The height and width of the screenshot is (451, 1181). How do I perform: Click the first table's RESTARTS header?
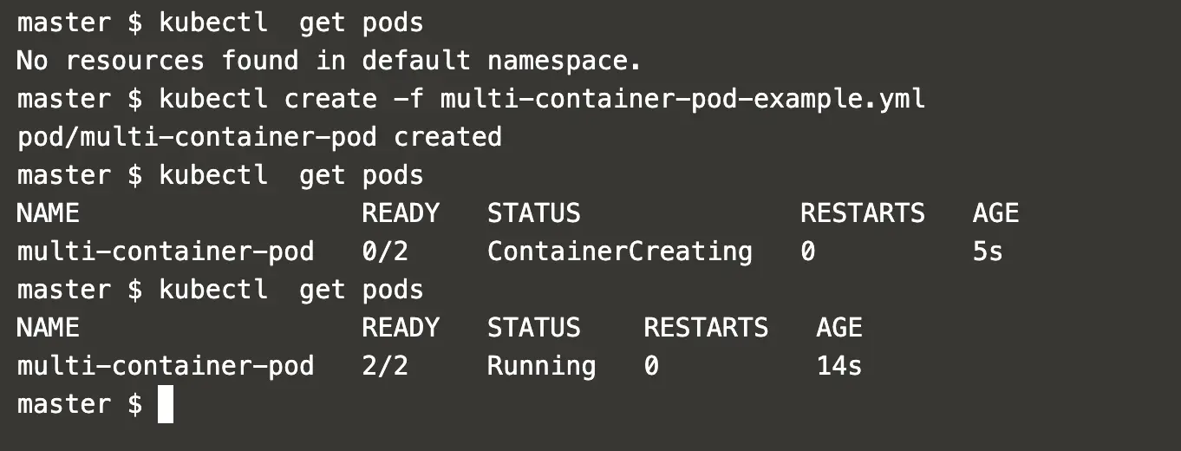click(x=862, y=213)
